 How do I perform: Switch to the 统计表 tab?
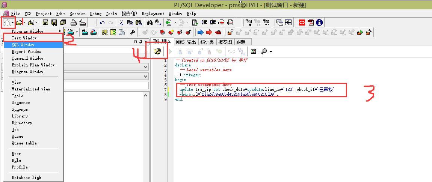pos(207,42)
